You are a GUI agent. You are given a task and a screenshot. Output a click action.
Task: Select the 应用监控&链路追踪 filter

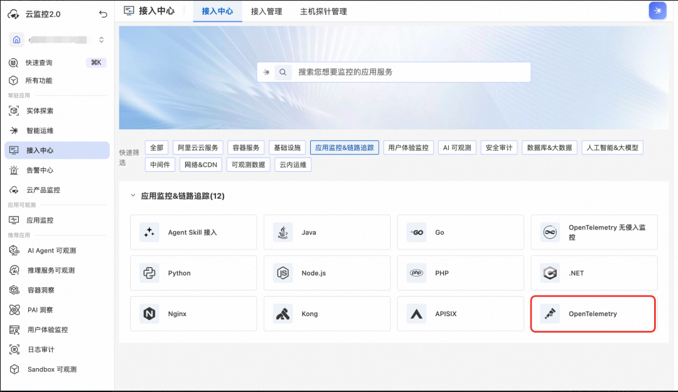coord(345,148)
